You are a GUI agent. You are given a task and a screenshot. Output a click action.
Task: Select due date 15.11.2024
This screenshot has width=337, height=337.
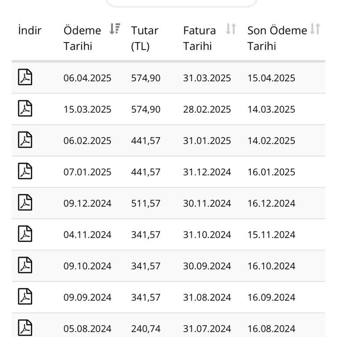tap(271, 235)
